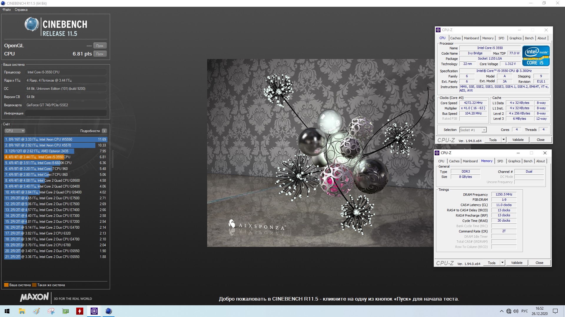Open About tab in top CPU-Z window
The width and height of the screenshot is (565, 317).
pyautogui.click(x=542, y=38)
